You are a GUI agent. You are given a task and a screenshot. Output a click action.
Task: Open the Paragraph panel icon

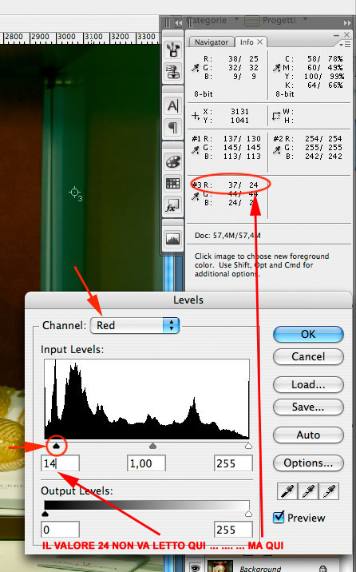click(x=172, y=127)
